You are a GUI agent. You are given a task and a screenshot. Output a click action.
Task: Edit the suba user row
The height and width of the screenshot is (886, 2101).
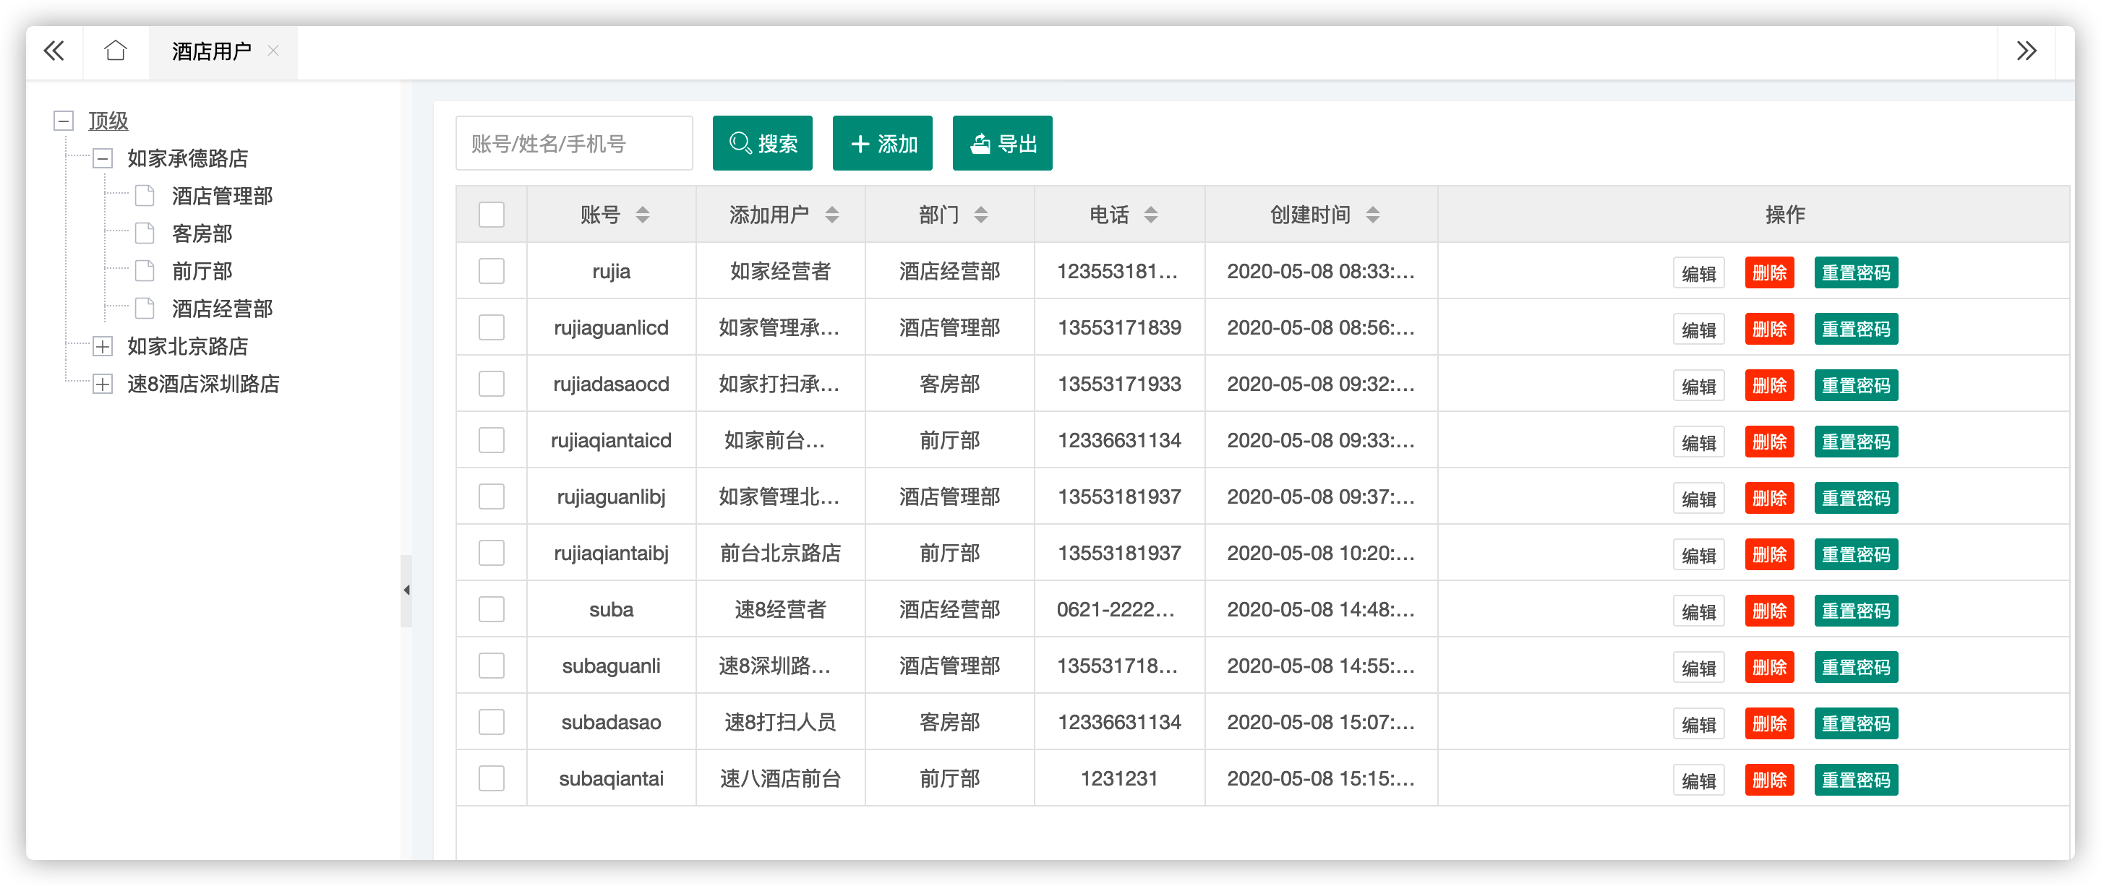[1699, 611]
